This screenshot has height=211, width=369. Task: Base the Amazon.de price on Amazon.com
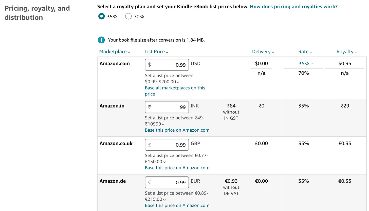click(x=177, y=205)
